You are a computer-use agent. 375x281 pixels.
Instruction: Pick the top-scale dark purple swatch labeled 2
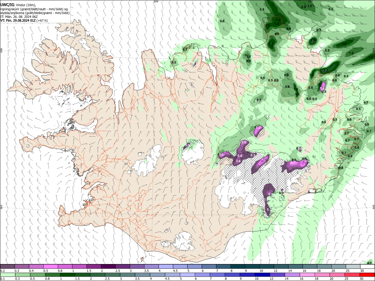pyautogui.click(x=108, y=266)
